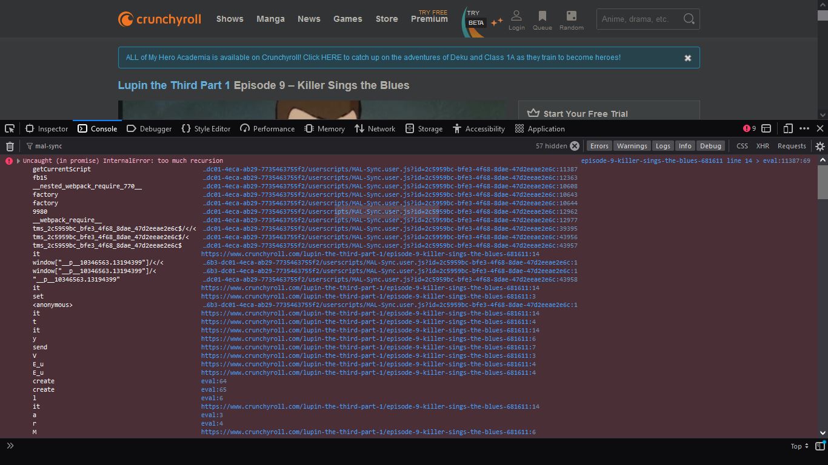The width and height of the screenshot is (828, 465).
Task: Toggle Responsive Design Mode icon
Action: [788, 128]
